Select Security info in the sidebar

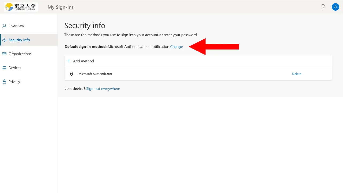[19, 40]
